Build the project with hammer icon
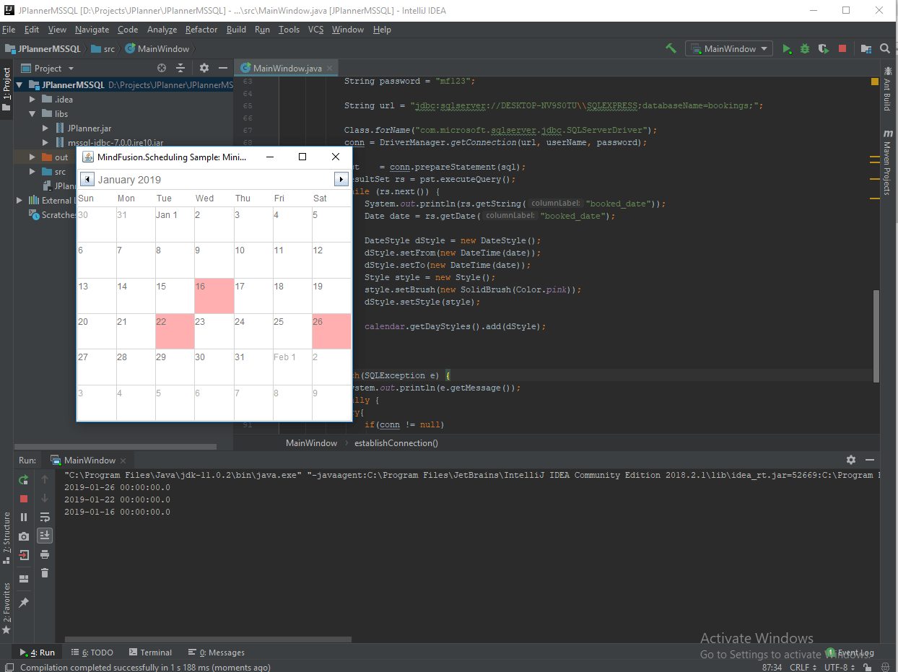This screenshot has width=898, height=672. [x=671, y=48]
